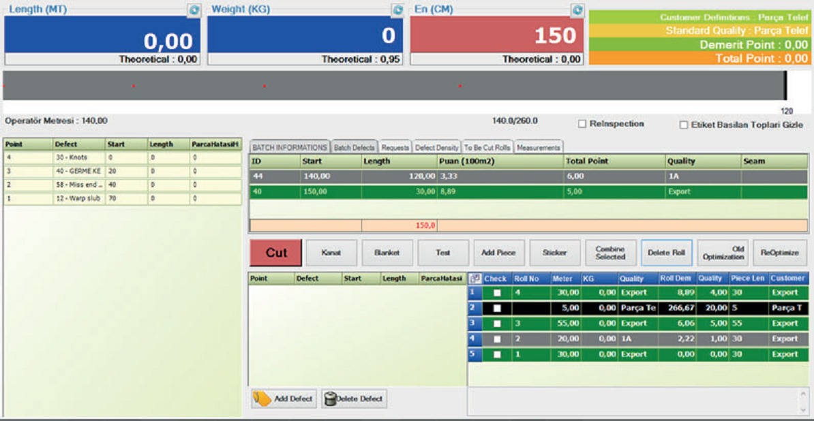Screen dimensions: 814x421
Task: Click the Combine Selected button
Action: (x=610, y=253)
